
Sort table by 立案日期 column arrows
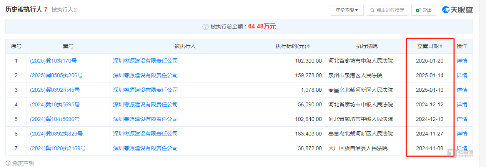pyautogui.click(x=441, y=46)
